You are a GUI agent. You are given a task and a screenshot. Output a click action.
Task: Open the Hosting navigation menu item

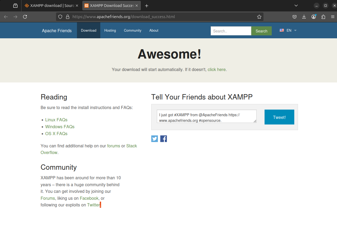(110, 30)
